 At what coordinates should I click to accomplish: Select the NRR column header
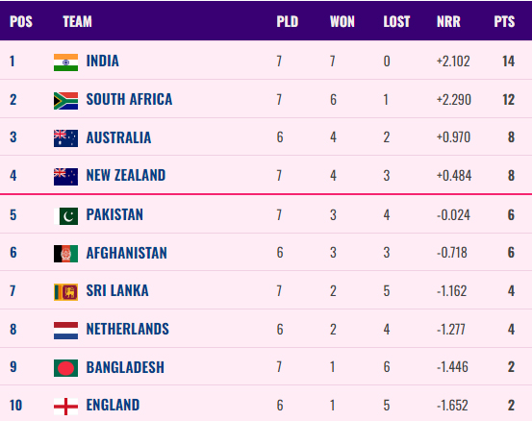pos(448,22)
